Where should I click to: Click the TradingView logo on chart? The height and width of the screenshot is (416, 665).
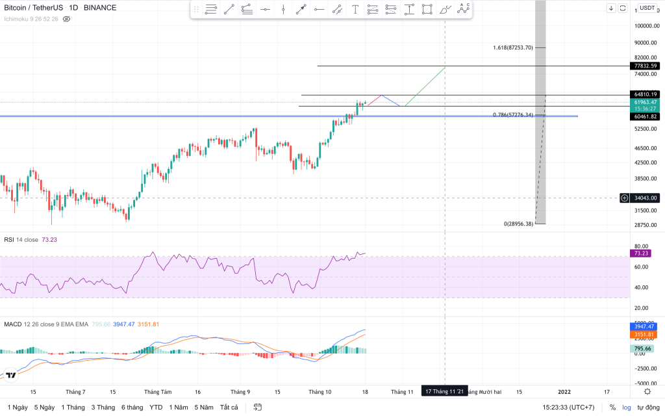click(x=10, y=374)
